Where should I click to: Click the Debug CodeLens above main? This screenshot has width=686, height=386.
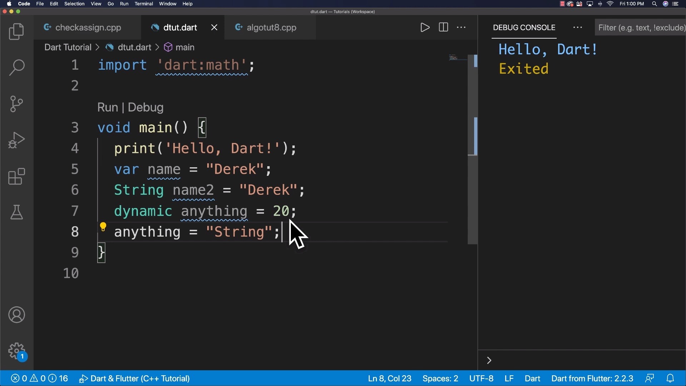(x=146, y=108)
